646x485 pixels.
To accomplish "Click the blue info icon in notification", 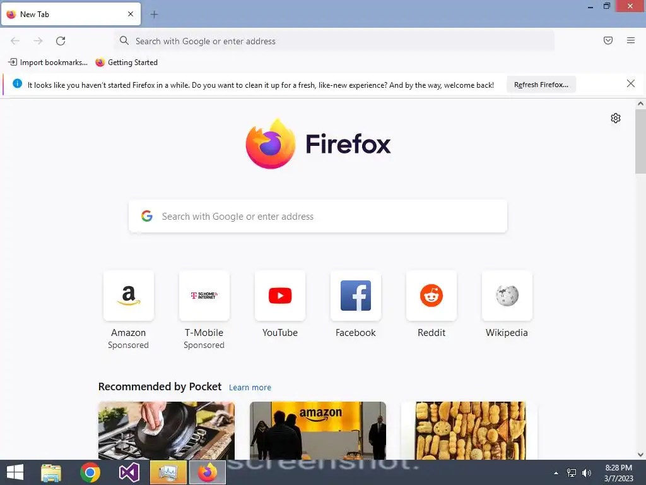I will [17, 83].
